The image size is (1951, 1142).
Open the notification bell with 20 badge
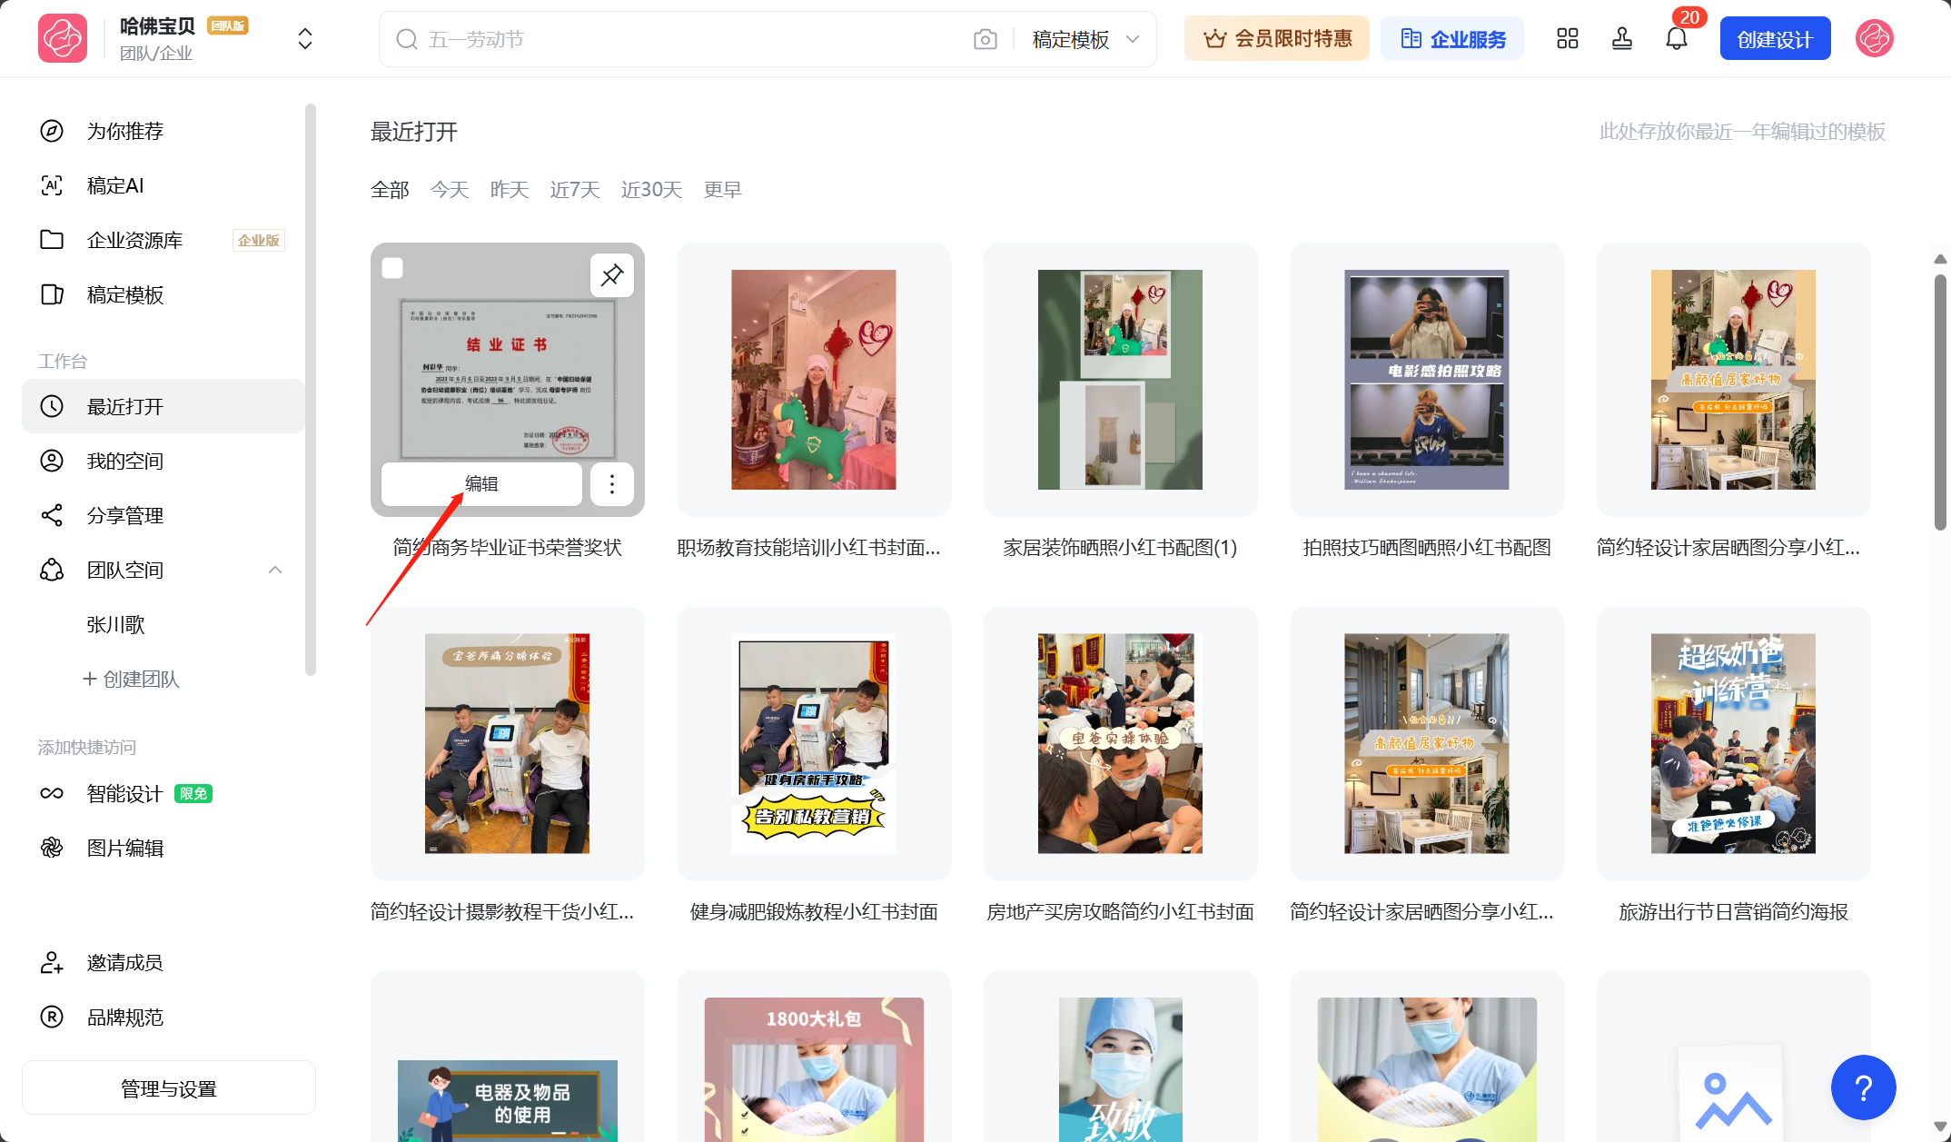tap(1677, 38)
